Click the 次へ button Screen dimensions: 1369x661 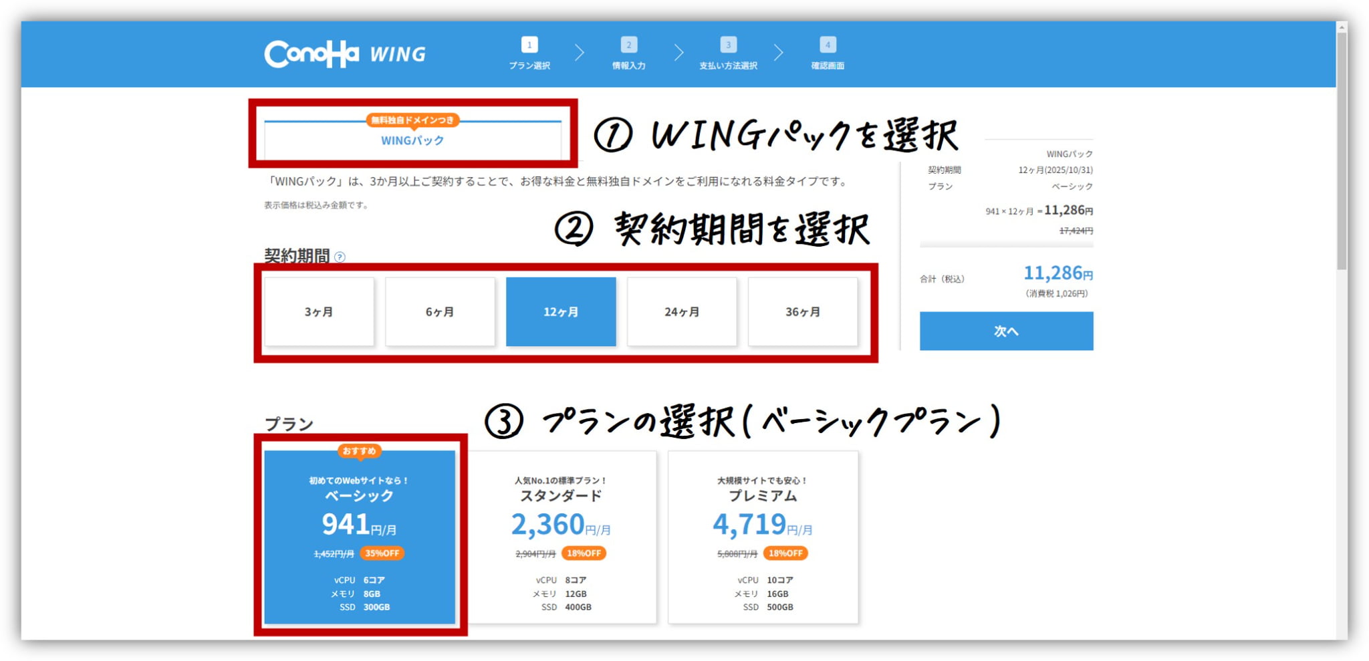pyautogui.click(x=1006, y=331)
